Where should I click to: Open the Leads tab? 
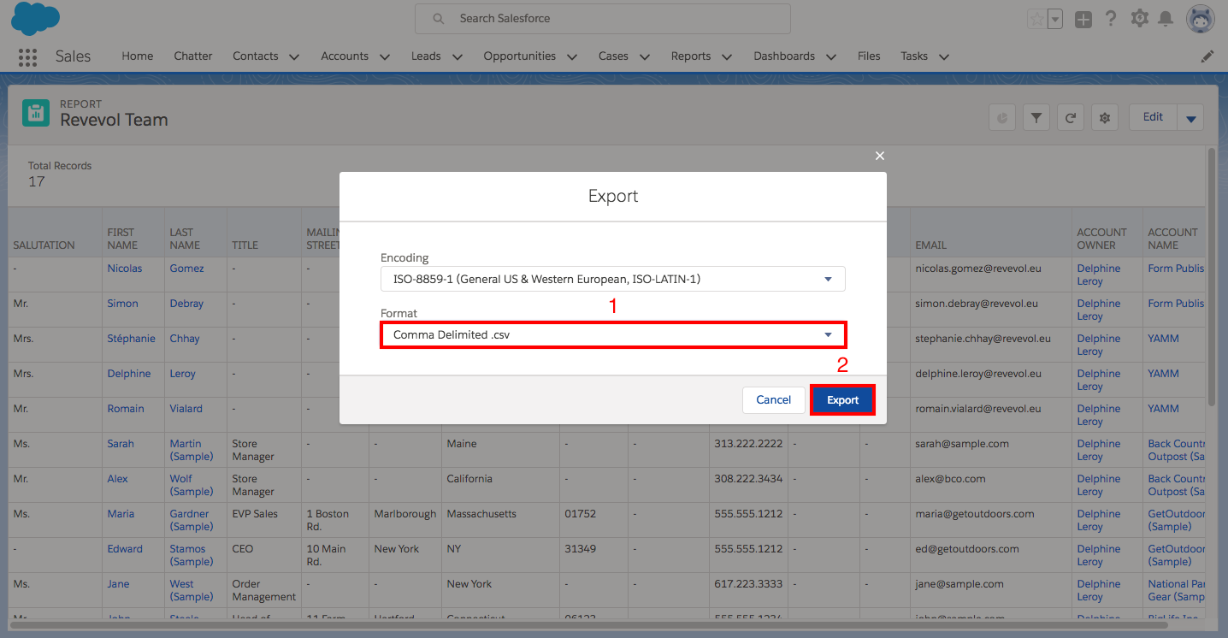(x=426, y=56)
